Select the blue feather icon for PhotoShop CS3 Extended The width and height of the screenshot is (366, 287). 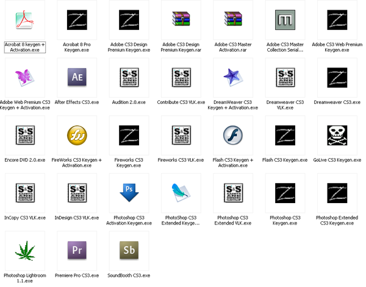pyautogui.click(x=181, y=193)
